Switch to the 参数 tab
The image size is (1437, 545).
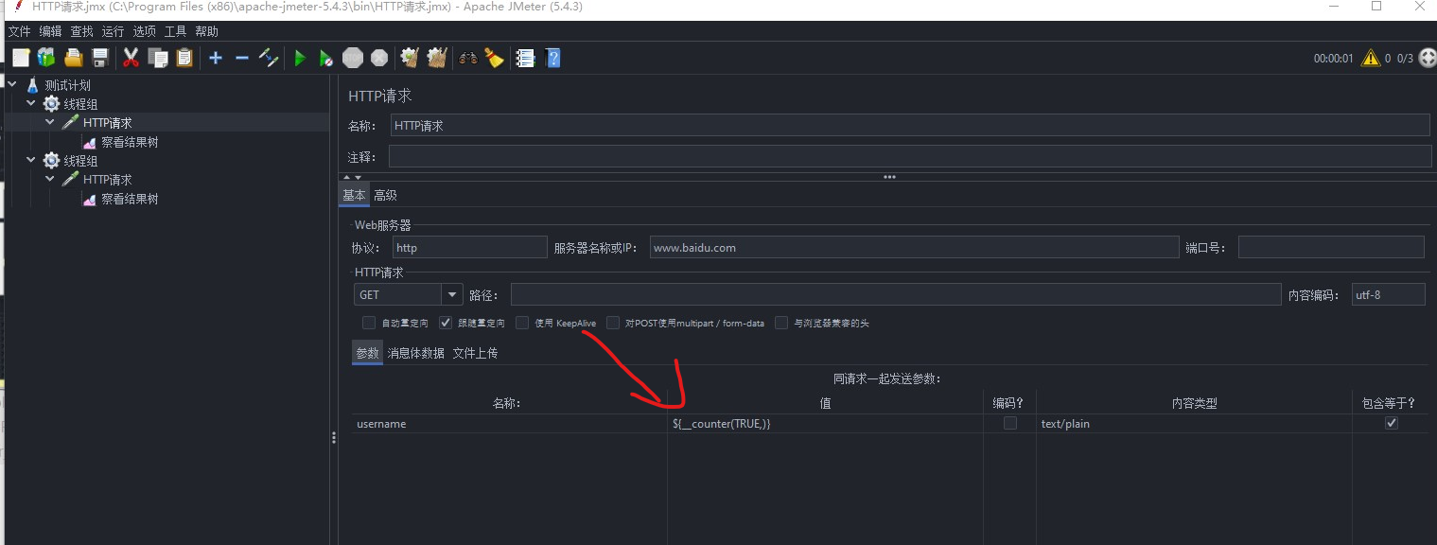point(367,353)
